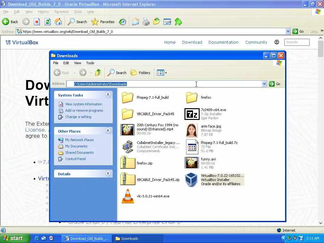Click the account icon on VirtualBox site
324x243 pixels.
click(277, 42)
